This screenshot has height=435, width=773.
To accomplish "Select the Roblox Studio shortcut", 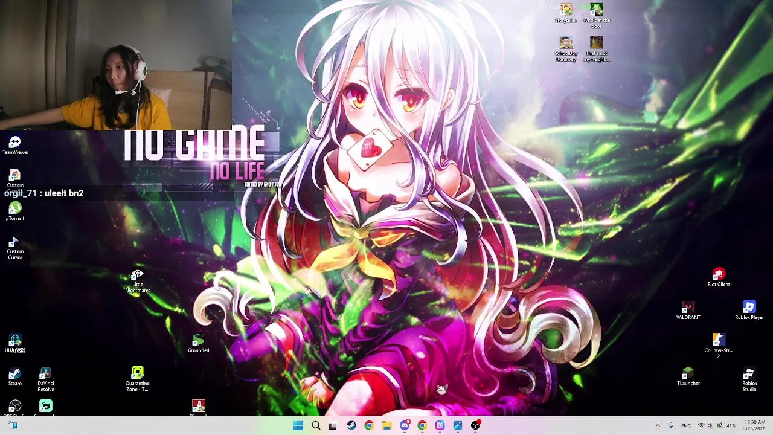I will click(749, 380).
